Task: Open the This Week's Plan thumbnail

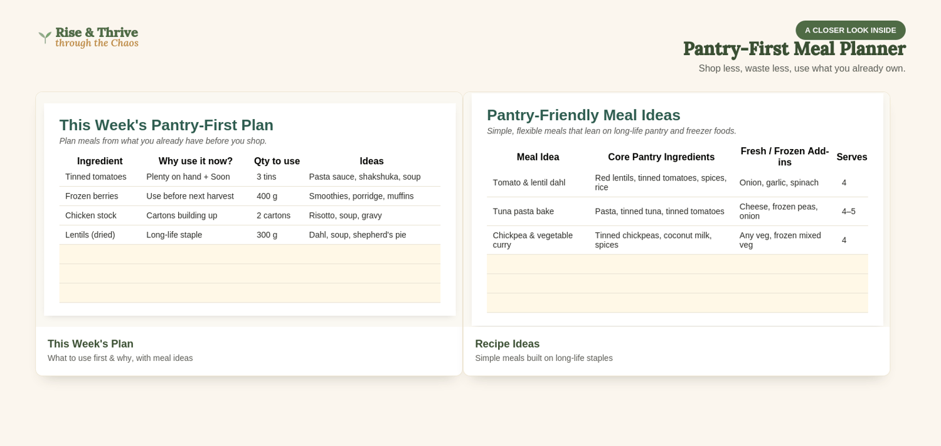Action: [249, 209]
